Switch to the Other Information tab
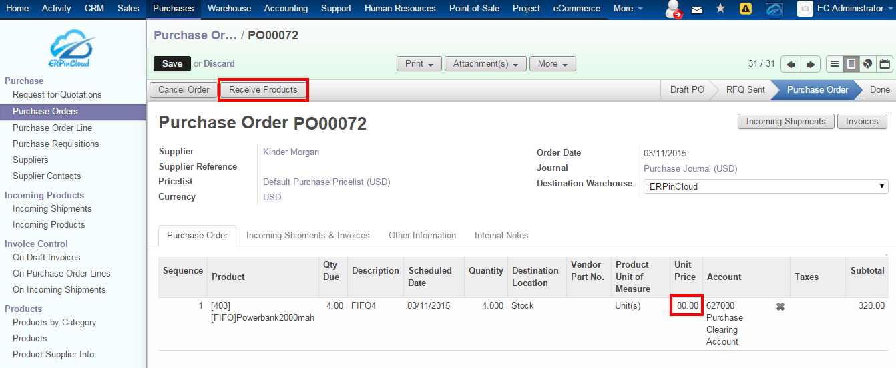The width and height of the screenshot is (896, 368). tap(422, 235)
